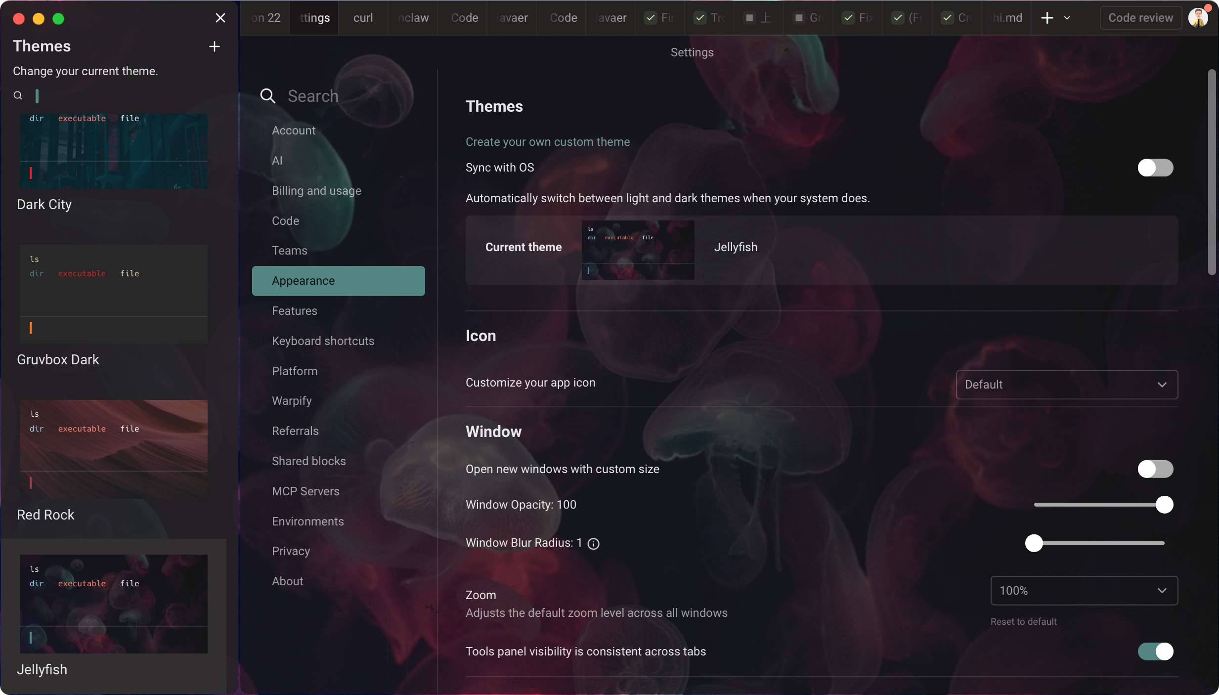Viewport: 1219px width, 695px height.
Task: Open Keyboard shortcuts settings section
Action: pos(323,341)
